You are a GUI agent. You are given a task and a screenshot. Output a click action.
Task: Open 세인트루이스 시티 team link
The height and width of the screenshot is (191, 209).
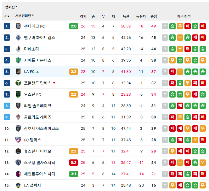tap(39, 174)
